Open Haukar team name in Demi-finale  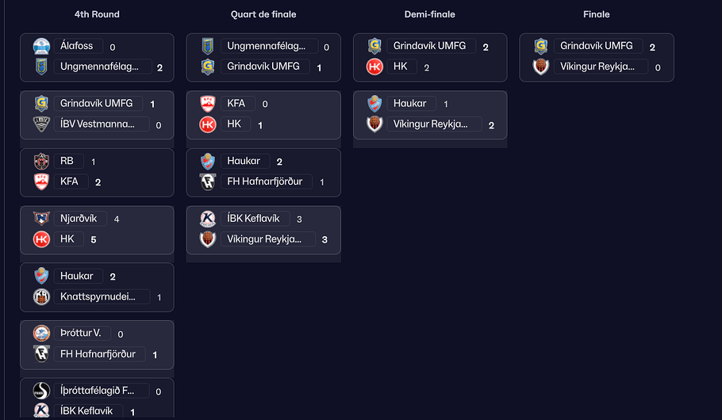tap(409, 104)
